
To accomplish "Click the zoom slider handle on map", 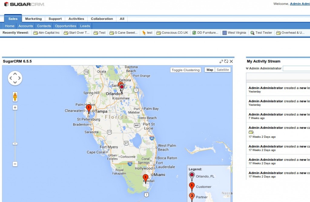I will pos(15,144).
